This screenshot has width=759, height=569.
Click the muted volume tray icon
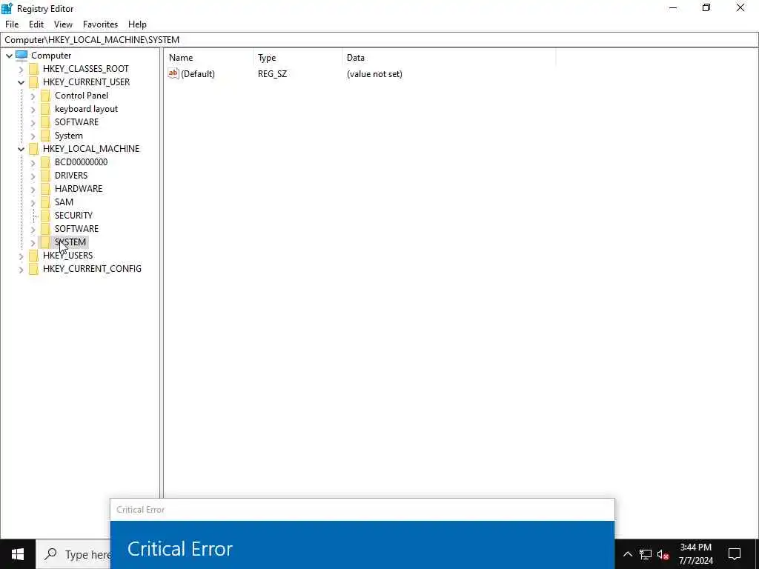point(663,554)
